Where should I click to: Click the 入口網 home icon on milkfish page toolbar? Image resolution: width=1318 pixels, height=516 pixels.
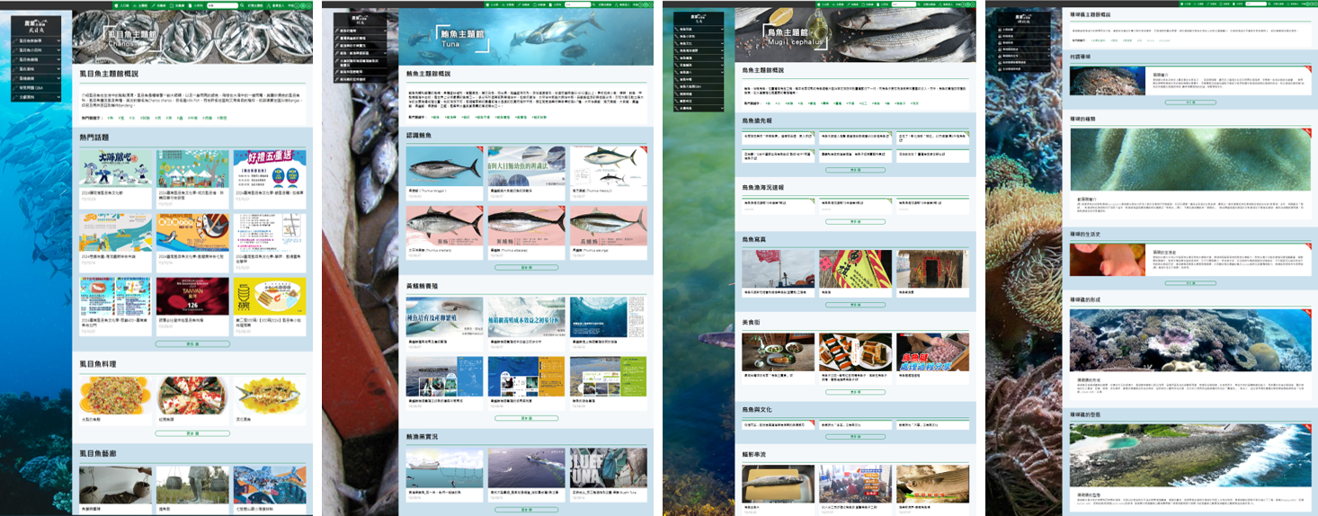[123, 5]
